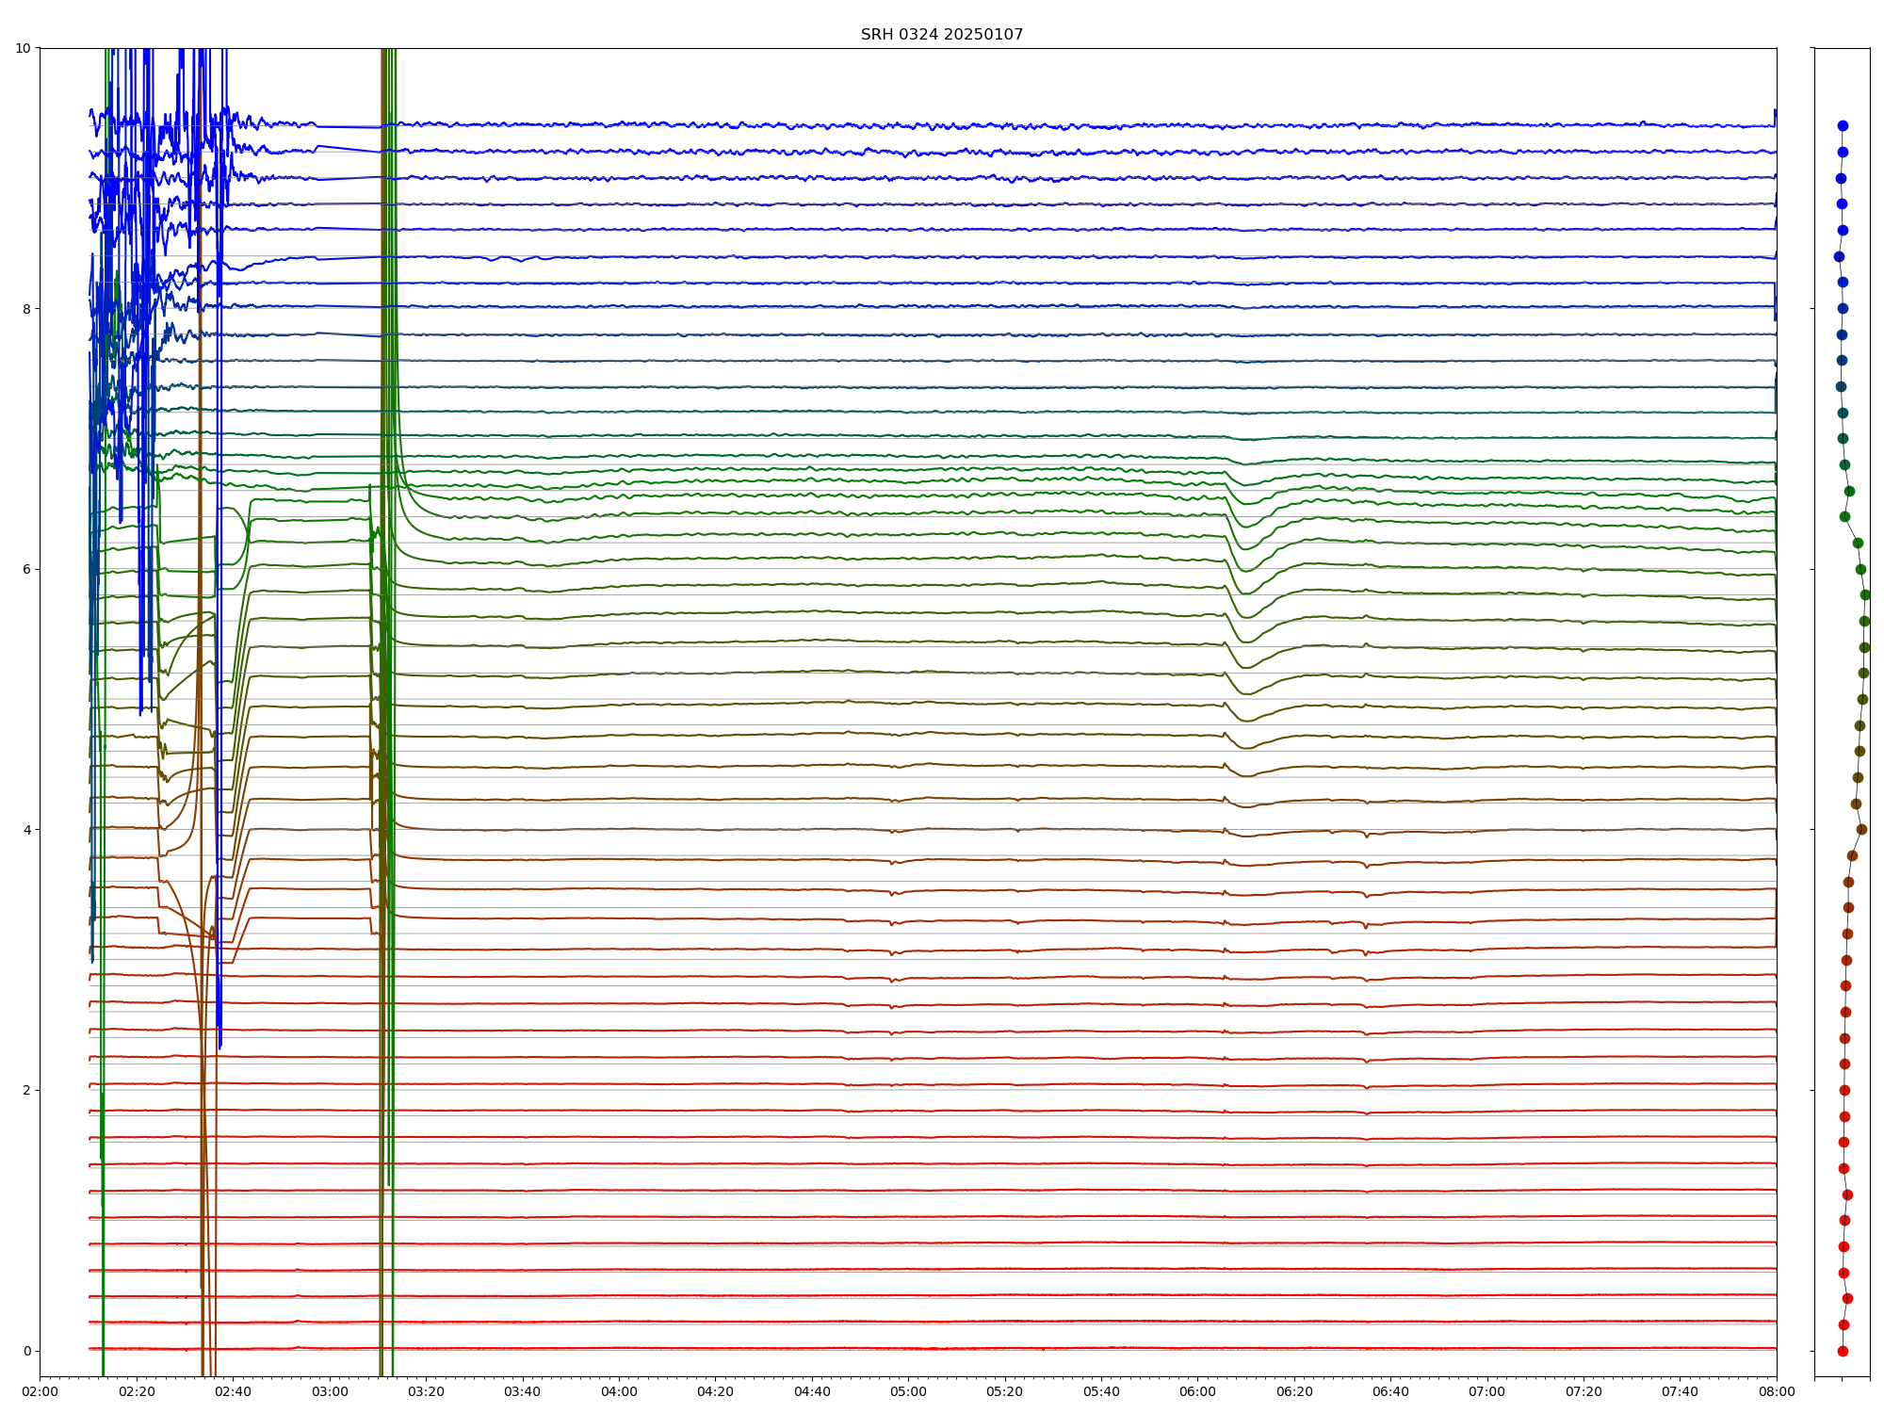
Task: Click the y-axis label 4
Action: [27, 830]
